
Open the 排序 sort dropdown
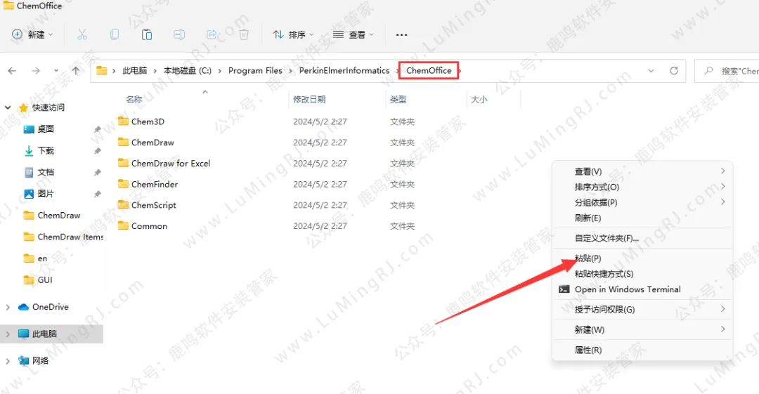point(293,34)
